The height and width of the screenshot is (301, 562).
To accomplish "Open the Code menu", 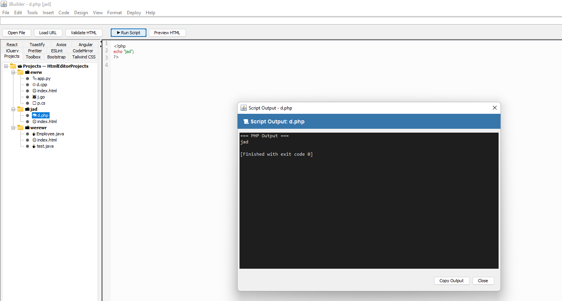I will (x=64, y=13).
